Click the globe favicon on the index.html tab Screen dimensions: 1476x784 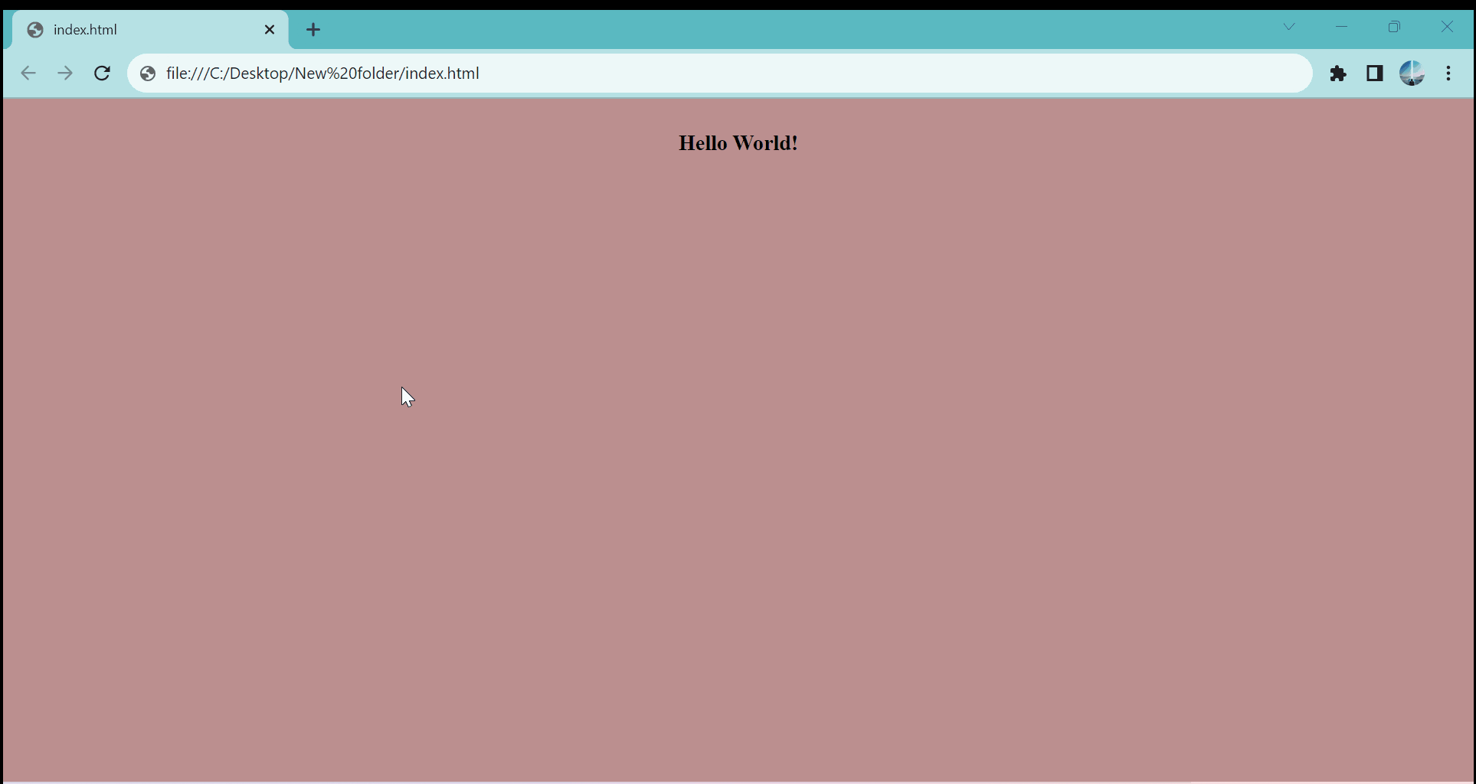tap(34, 29)
